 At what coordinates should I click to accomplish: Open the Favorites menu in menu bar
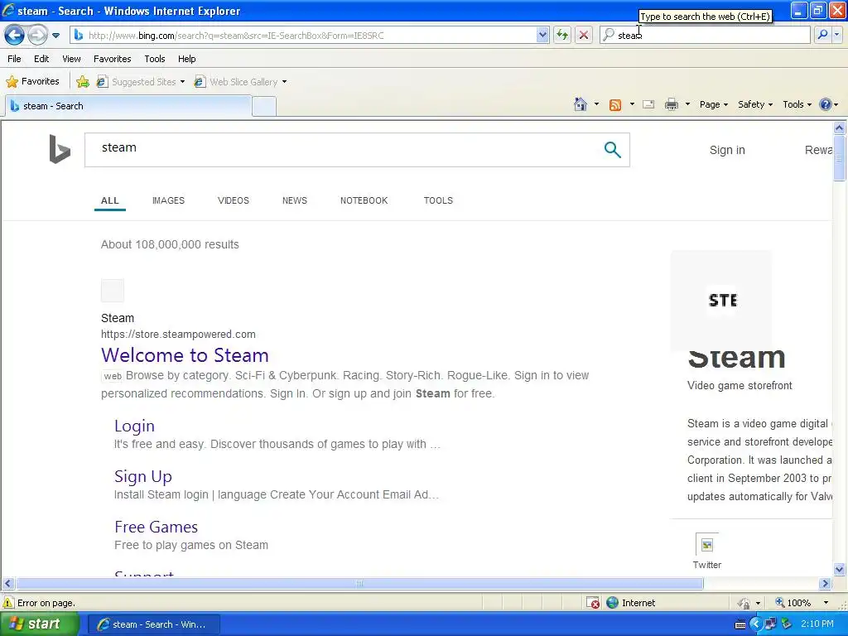[x=113, y=59]
